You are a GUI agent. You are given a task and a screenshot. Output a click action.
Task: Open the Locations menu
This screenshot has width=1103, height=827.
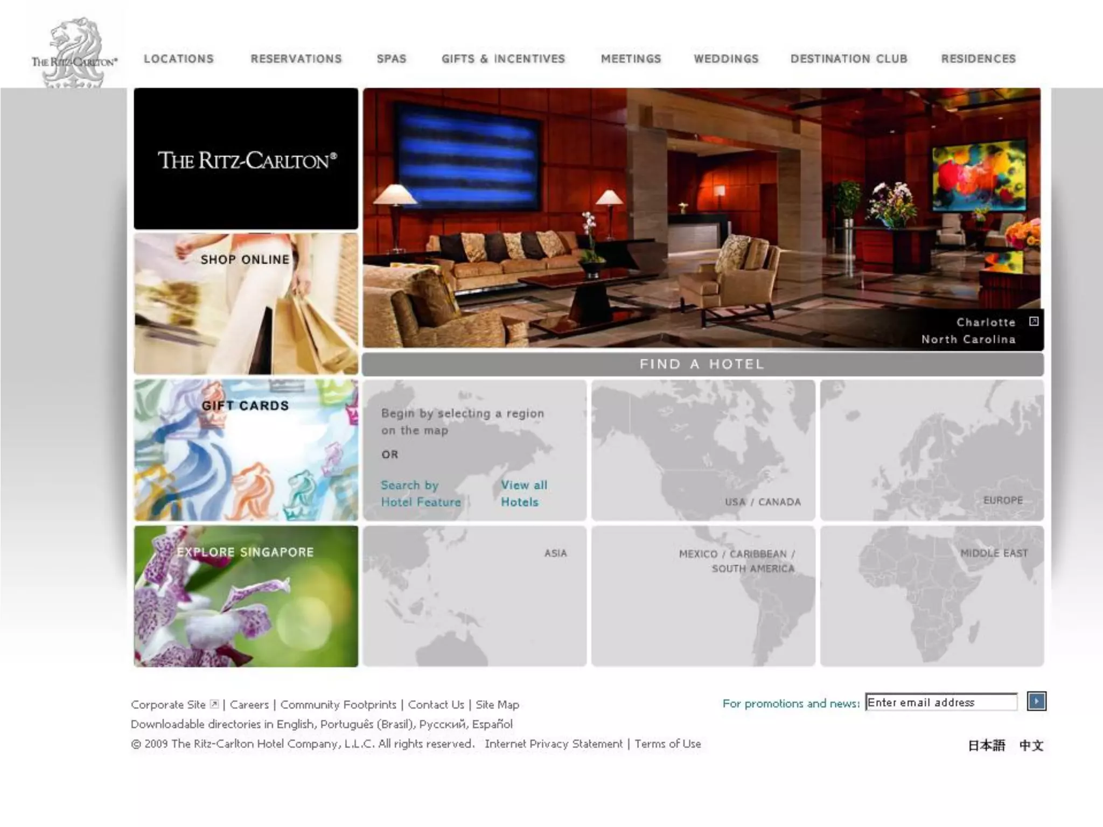tap(179, 59)
